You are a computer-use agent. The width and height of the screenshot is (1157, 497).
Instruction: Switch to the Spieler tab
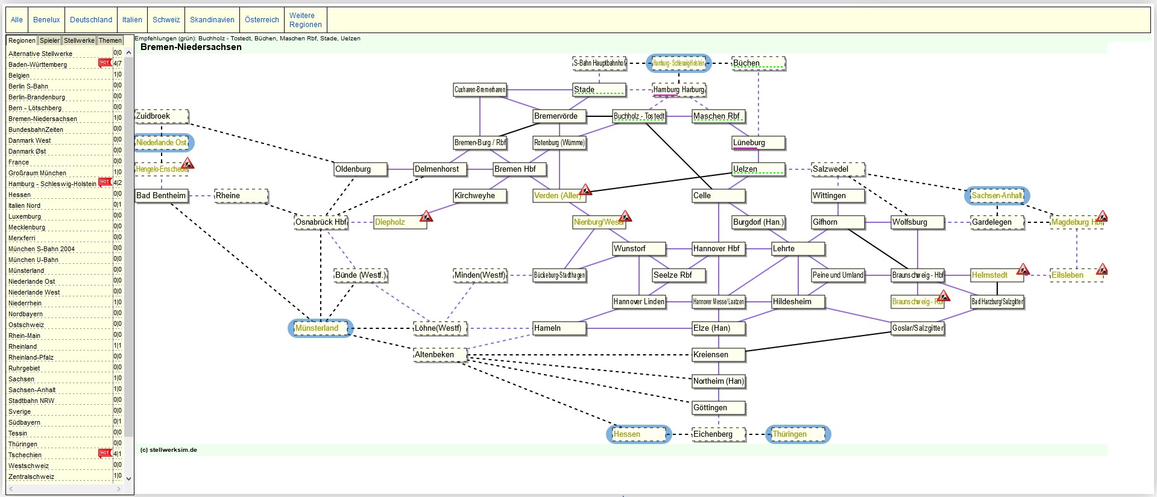[49, 40]
